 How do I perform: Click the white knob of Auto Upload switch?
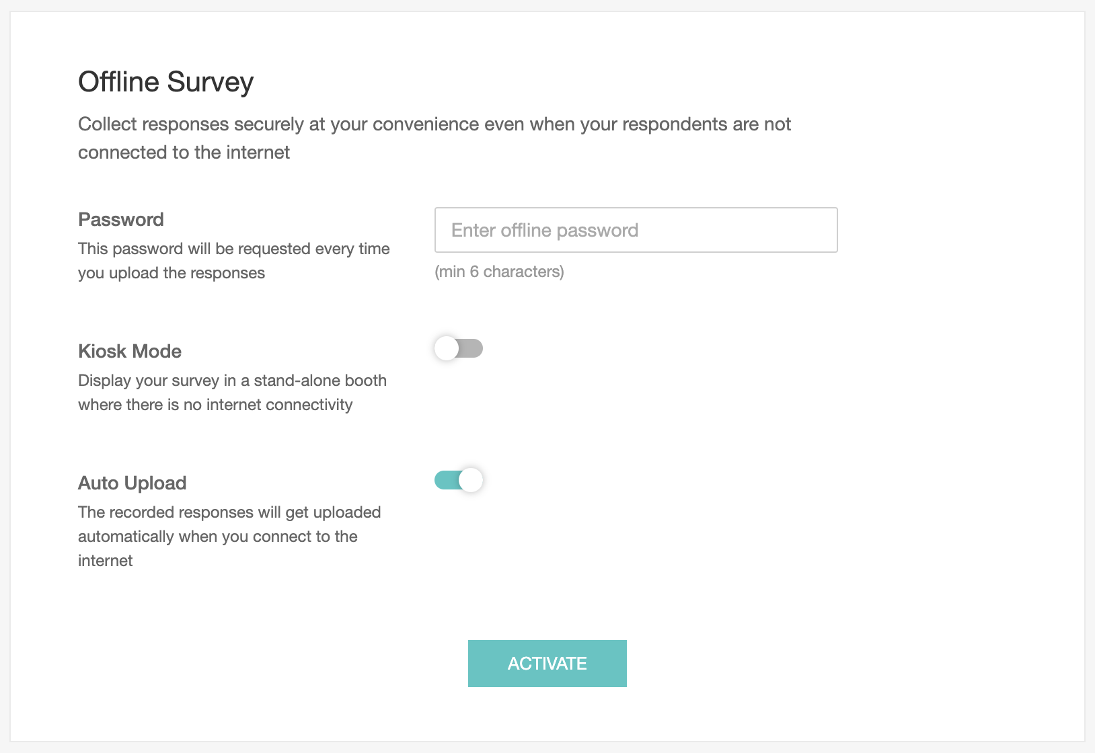click(x=471, y=480)
